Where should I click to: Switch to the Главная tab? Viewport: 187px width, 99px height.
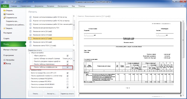pyautogui.click(x=14, y=6)
